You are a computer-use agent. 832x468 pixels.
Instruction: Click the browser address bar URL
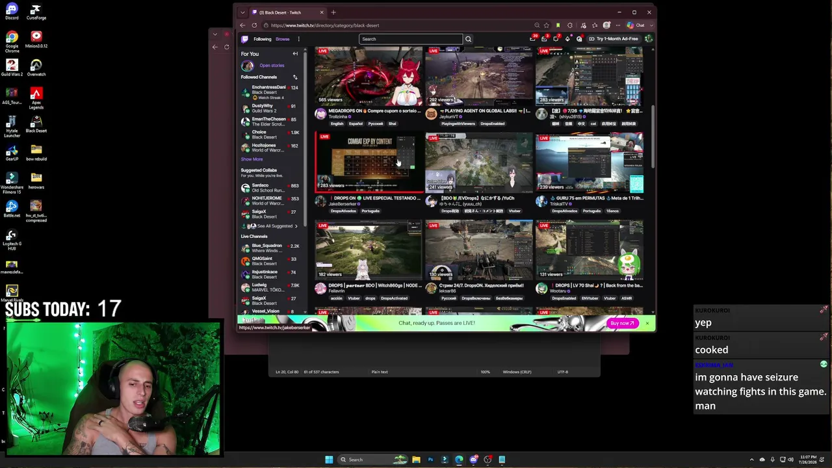click(x=396, y=25)
